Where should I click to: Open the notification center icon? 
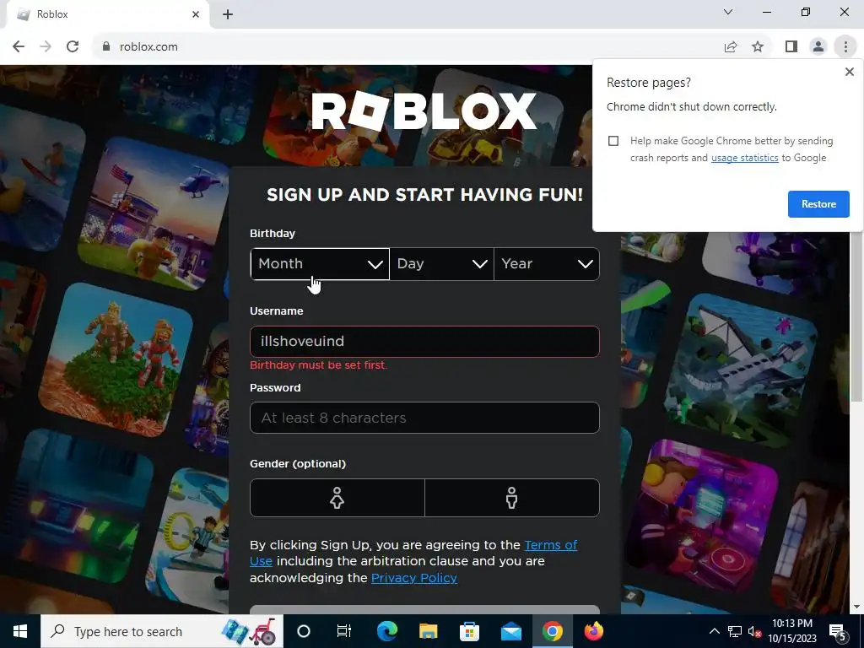[x=838, y=631]
